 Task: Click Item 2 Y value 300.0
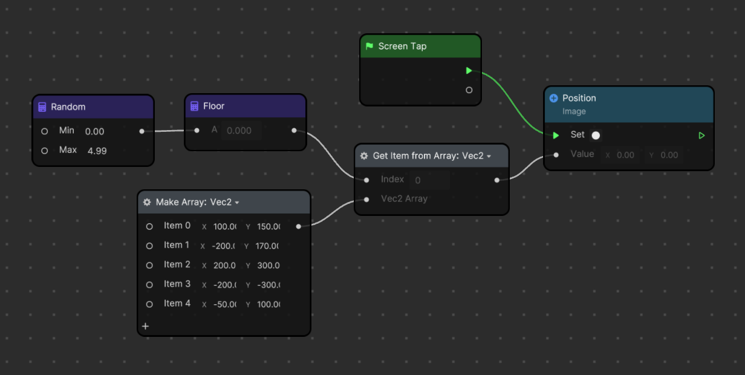point(268,266)
